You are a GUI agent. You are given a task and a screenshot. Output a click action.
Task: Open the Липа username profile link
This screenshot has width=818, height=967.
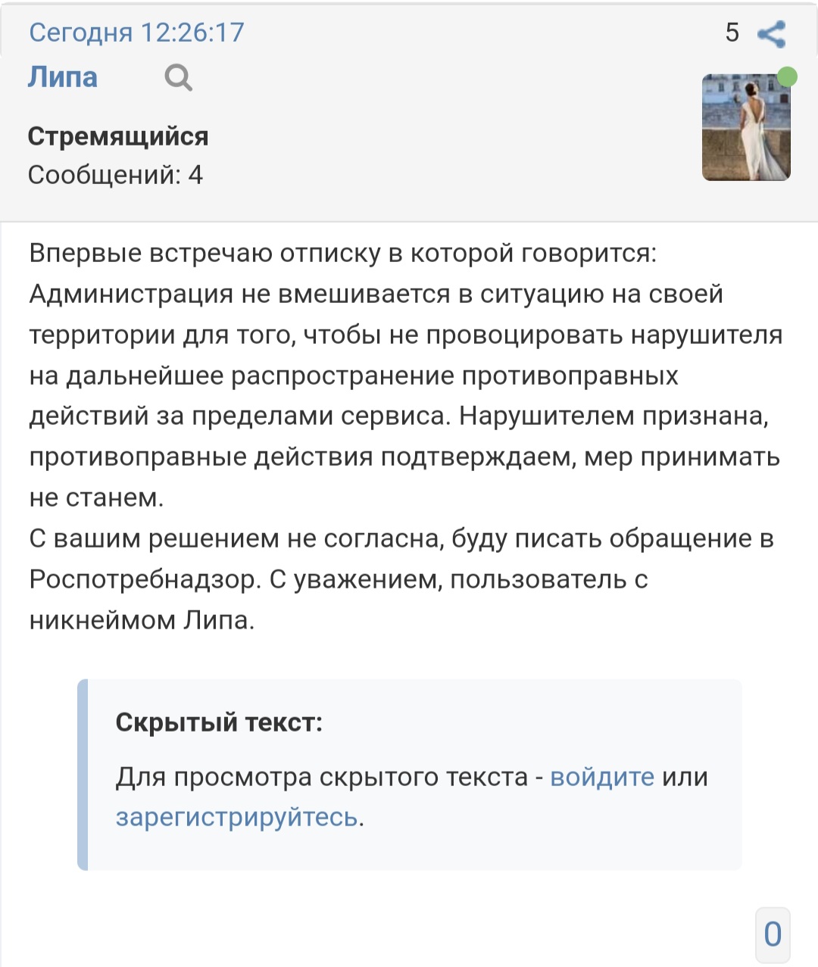point(63,77)
